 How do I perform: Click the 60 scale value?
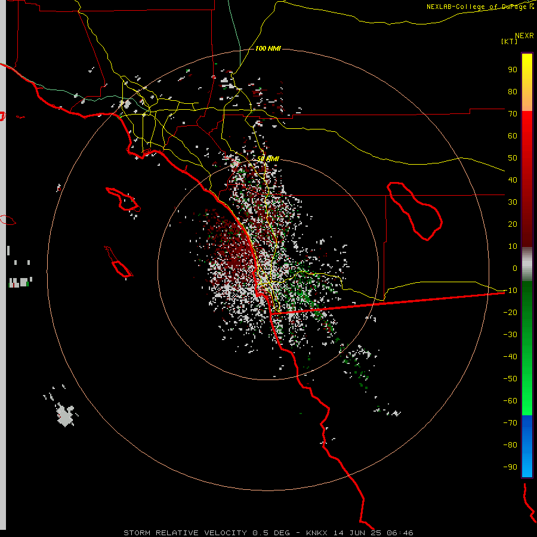(513, 135)
